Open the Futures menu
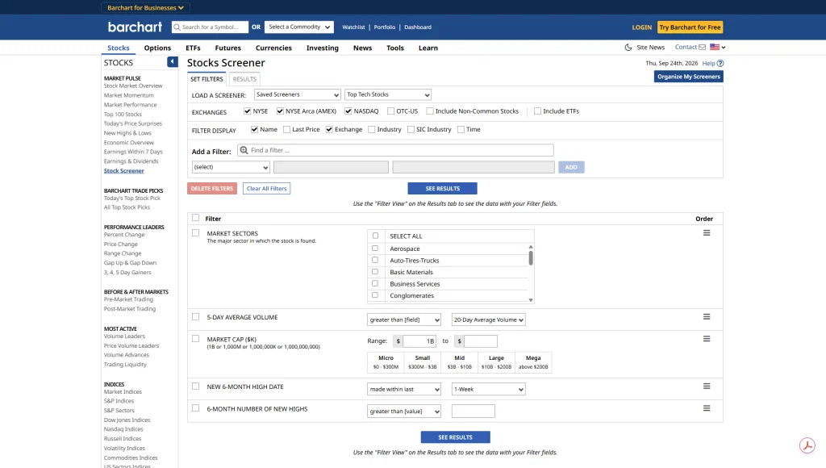 (227, 48)
